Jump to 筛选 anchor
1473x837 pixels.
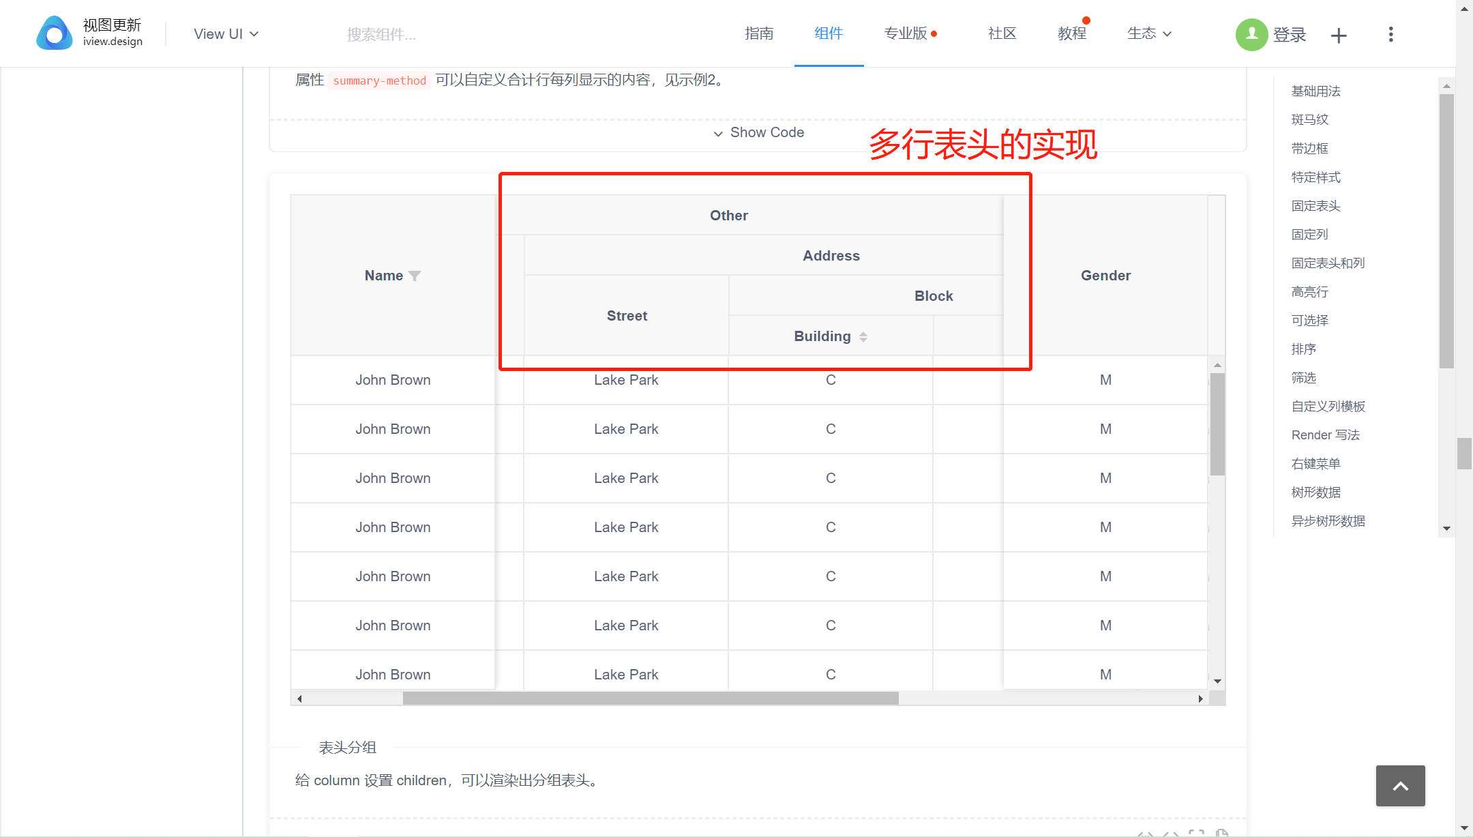[x=1303, y=377]
